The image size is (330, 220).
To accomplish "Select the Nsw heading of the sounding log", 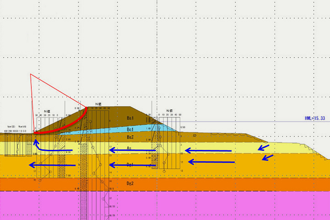I will point(11,127).
